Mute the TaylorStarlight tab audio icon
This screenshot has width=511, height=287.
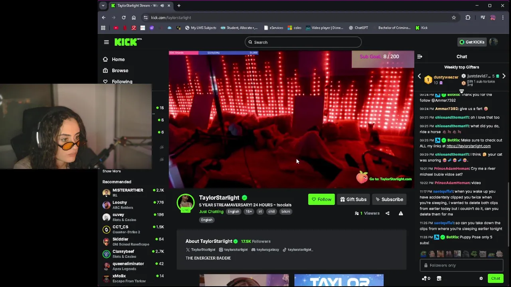(x=162, y=6)
